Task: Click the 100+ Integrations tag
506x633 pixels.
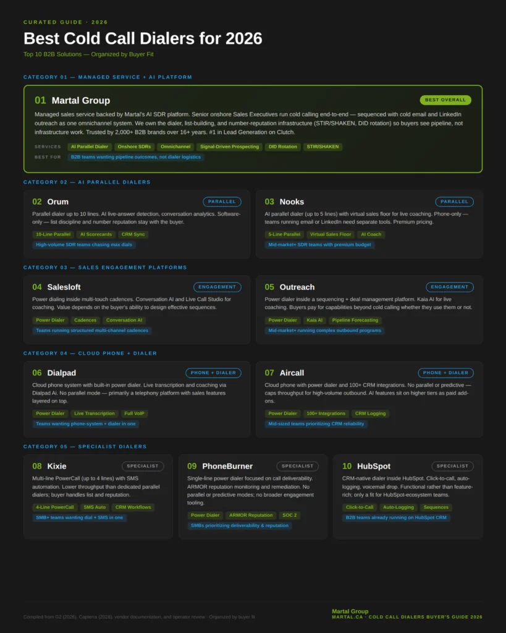Action: [x=326, y=414]
